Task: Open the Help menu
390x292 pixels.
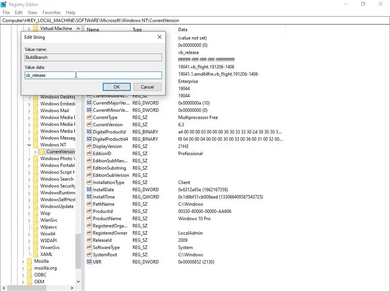Action: coord(70,13)
